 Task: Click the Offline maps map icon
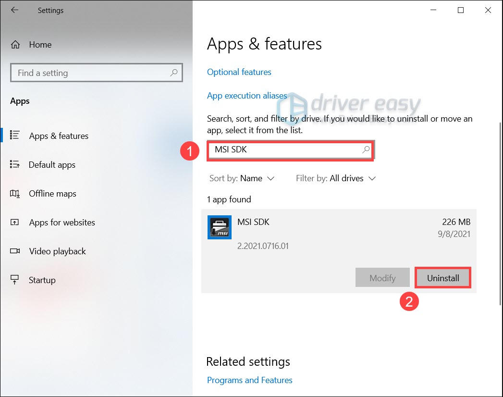click(x=15, y=194)
